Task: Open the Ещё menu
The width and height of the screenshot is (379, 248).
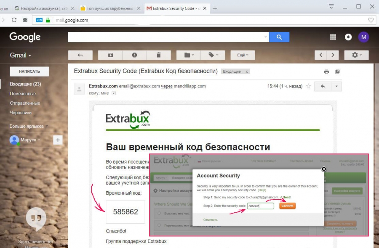Action: 243,55
